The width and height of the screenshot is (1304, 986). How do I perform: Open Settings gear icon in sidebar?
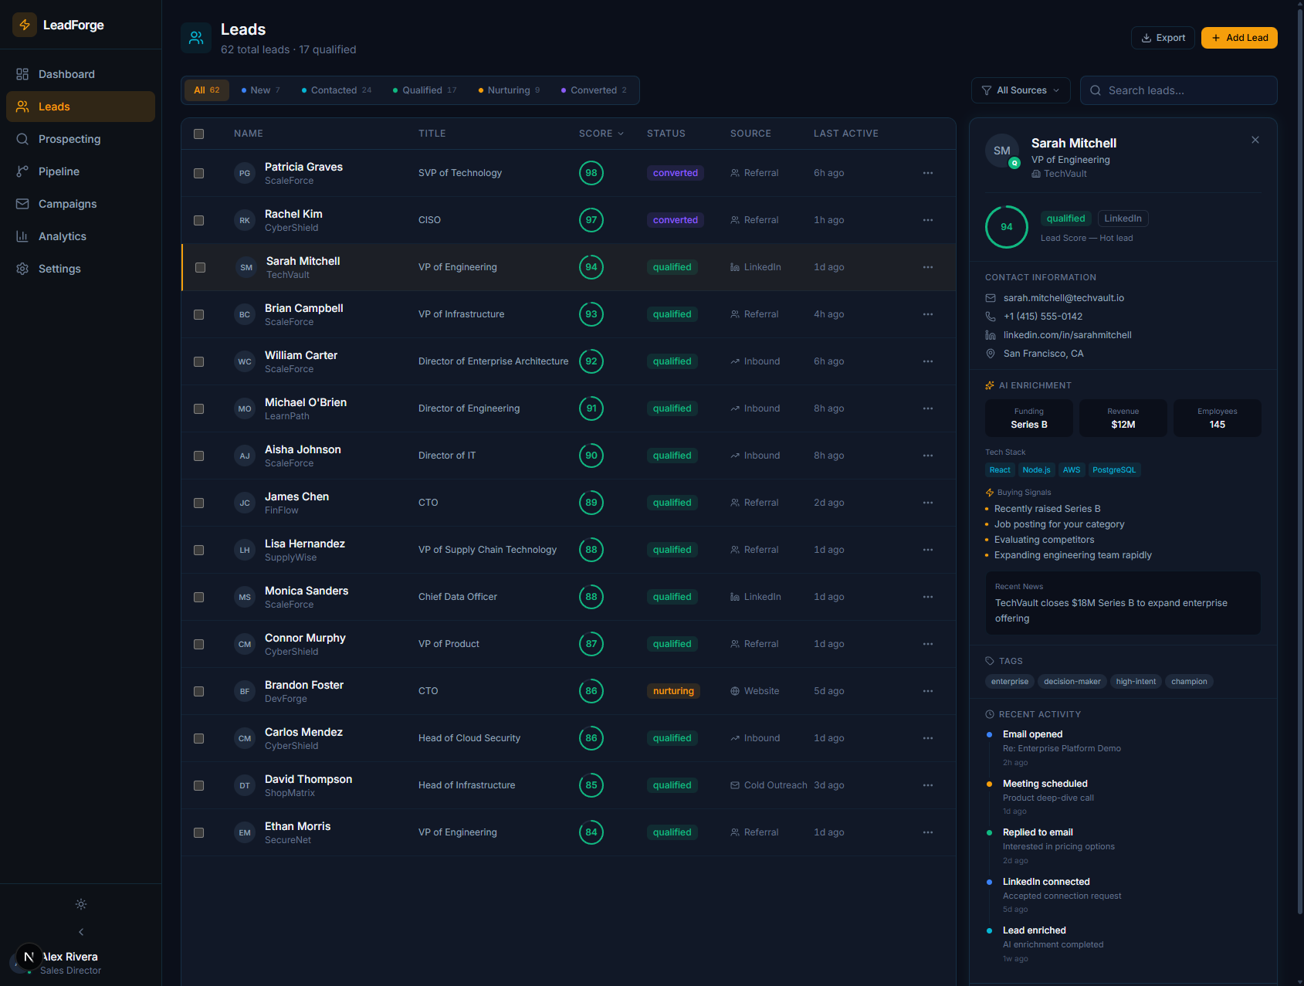22,269
